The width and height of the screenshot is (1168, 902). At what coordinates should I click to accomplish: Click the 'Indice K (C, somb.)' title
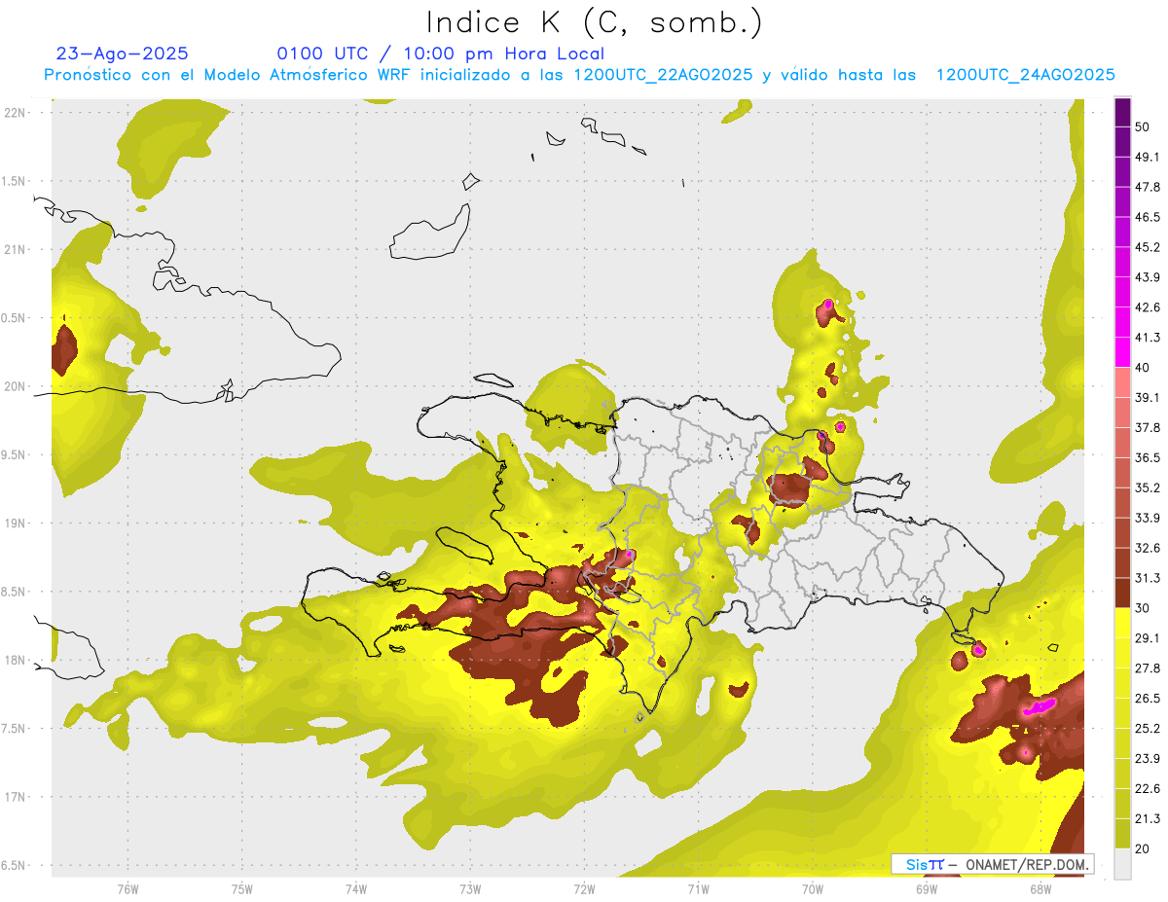pos(594,22)
